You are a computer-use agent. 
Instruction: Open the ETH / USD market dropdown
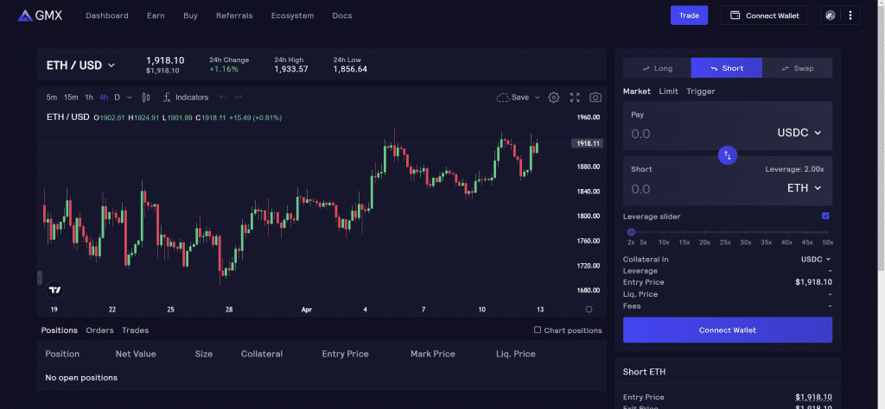point(80,66)
